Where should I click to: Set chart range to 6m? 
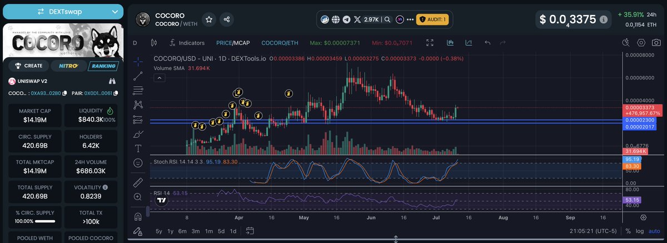click(x=183, y=231)
